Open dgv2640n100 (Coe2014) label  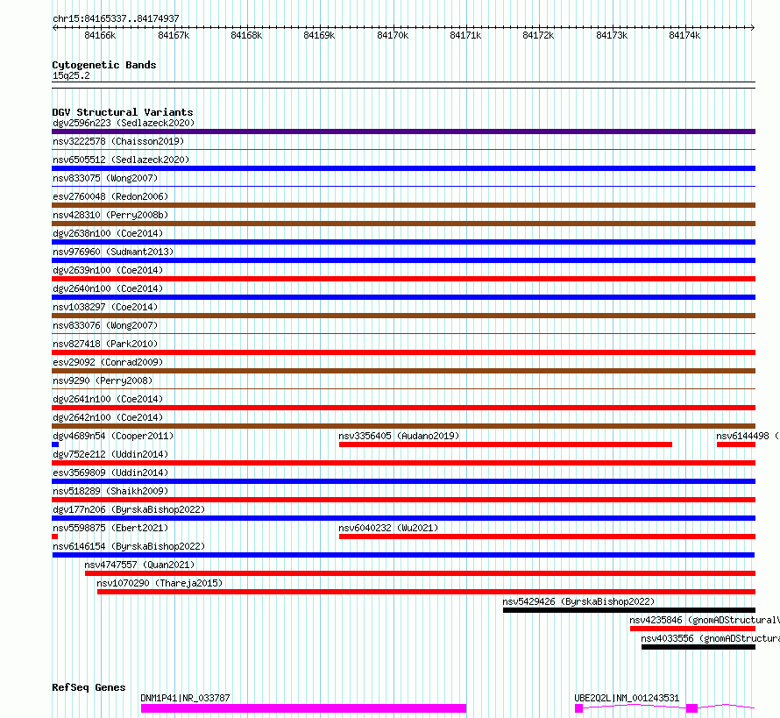108,288
